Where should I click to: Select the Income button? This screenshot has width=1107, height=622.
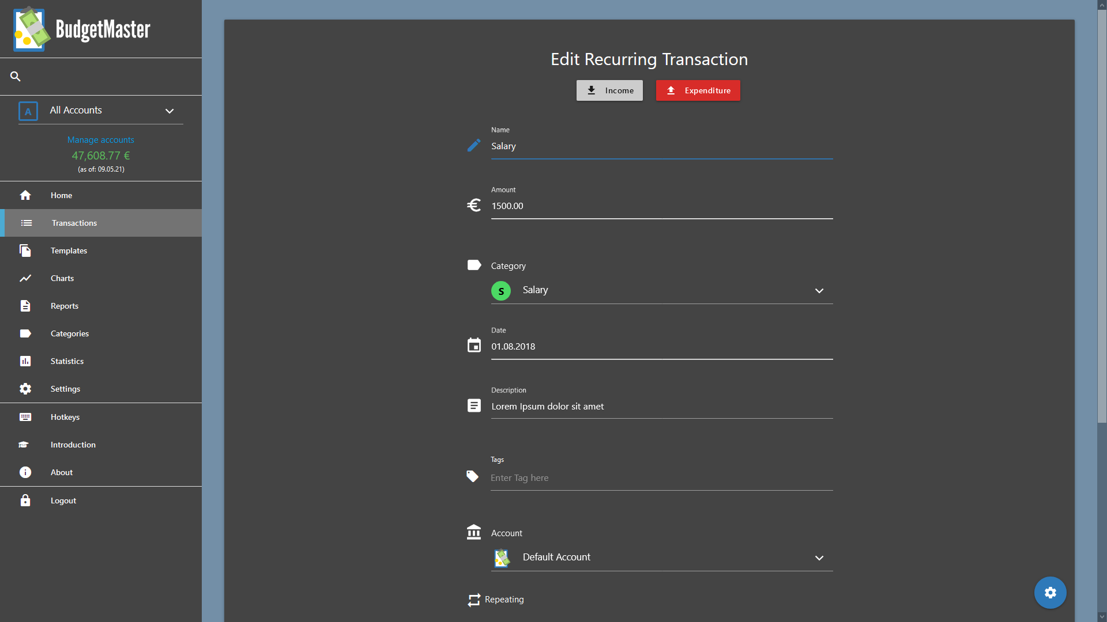coord(609,90)
